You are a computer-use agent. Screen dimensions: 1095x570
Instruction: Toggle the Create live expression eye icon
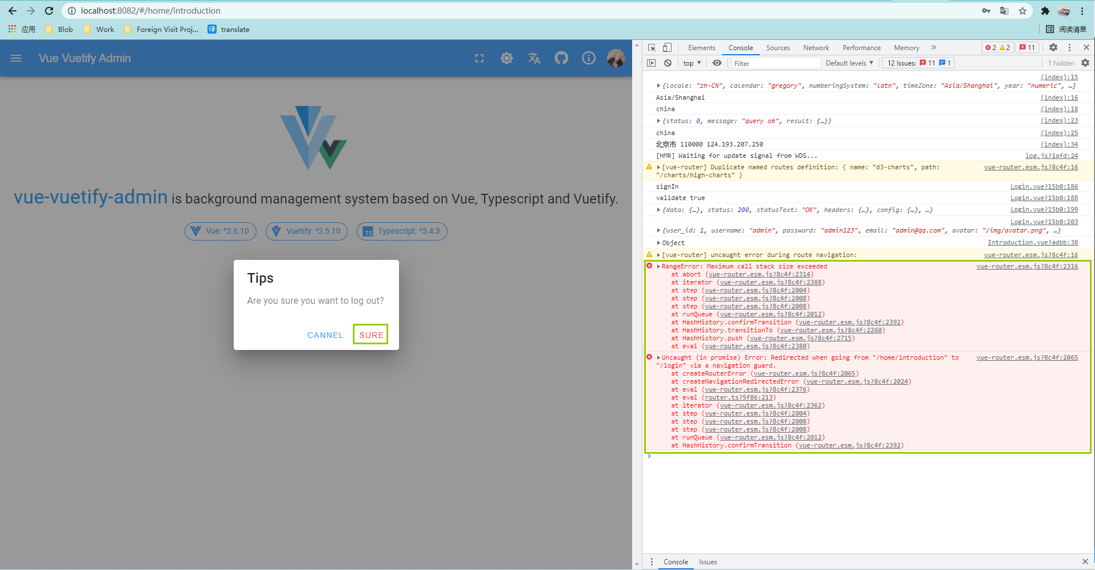[717, 63]
